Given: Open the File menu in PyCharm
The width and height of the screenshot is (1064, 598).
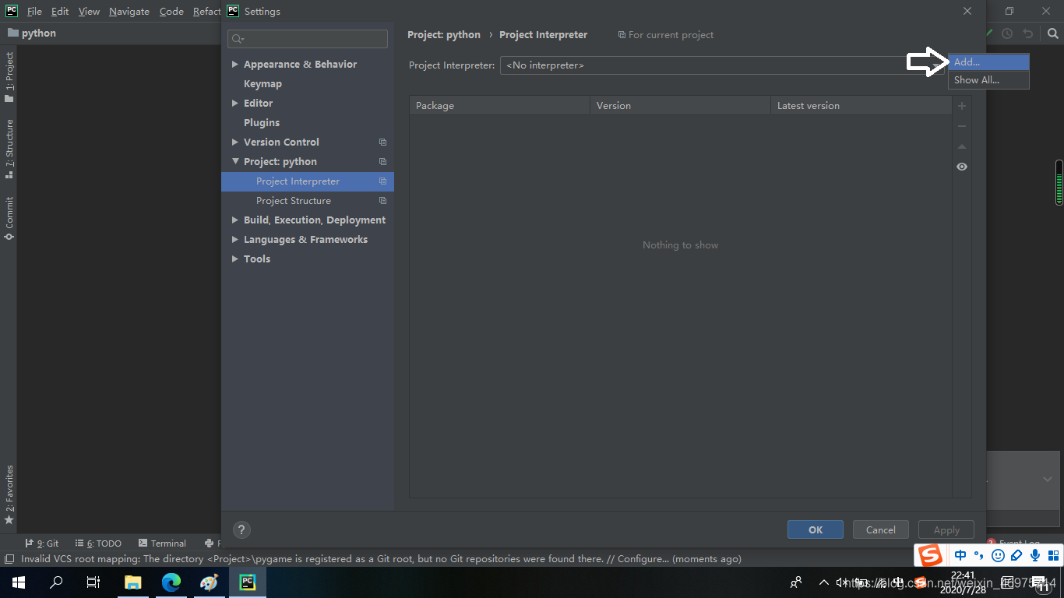Looking at the screenshot, I should tap(34, 11).
